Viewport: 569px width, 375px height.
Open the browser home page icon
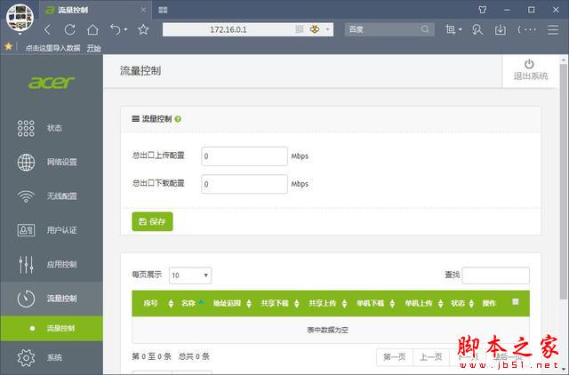(92, 29)
